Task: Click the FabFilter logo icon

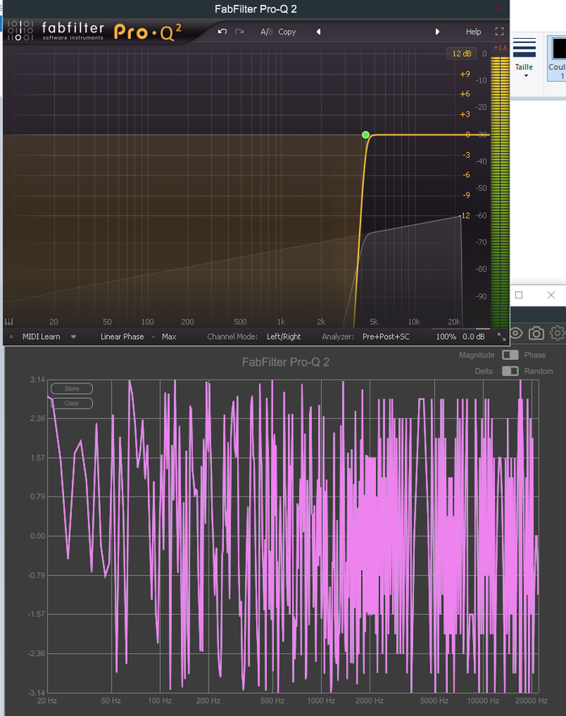Action: [20, 31]
